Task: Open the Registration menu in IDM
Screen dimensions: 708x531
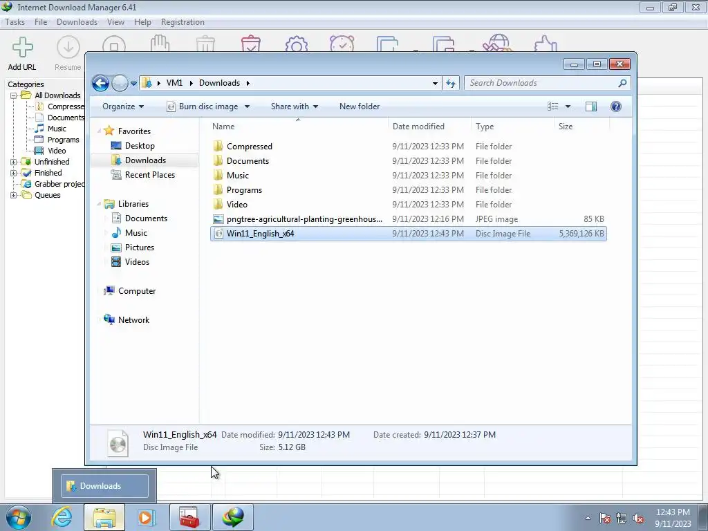Action: click(x=183, y=22)
